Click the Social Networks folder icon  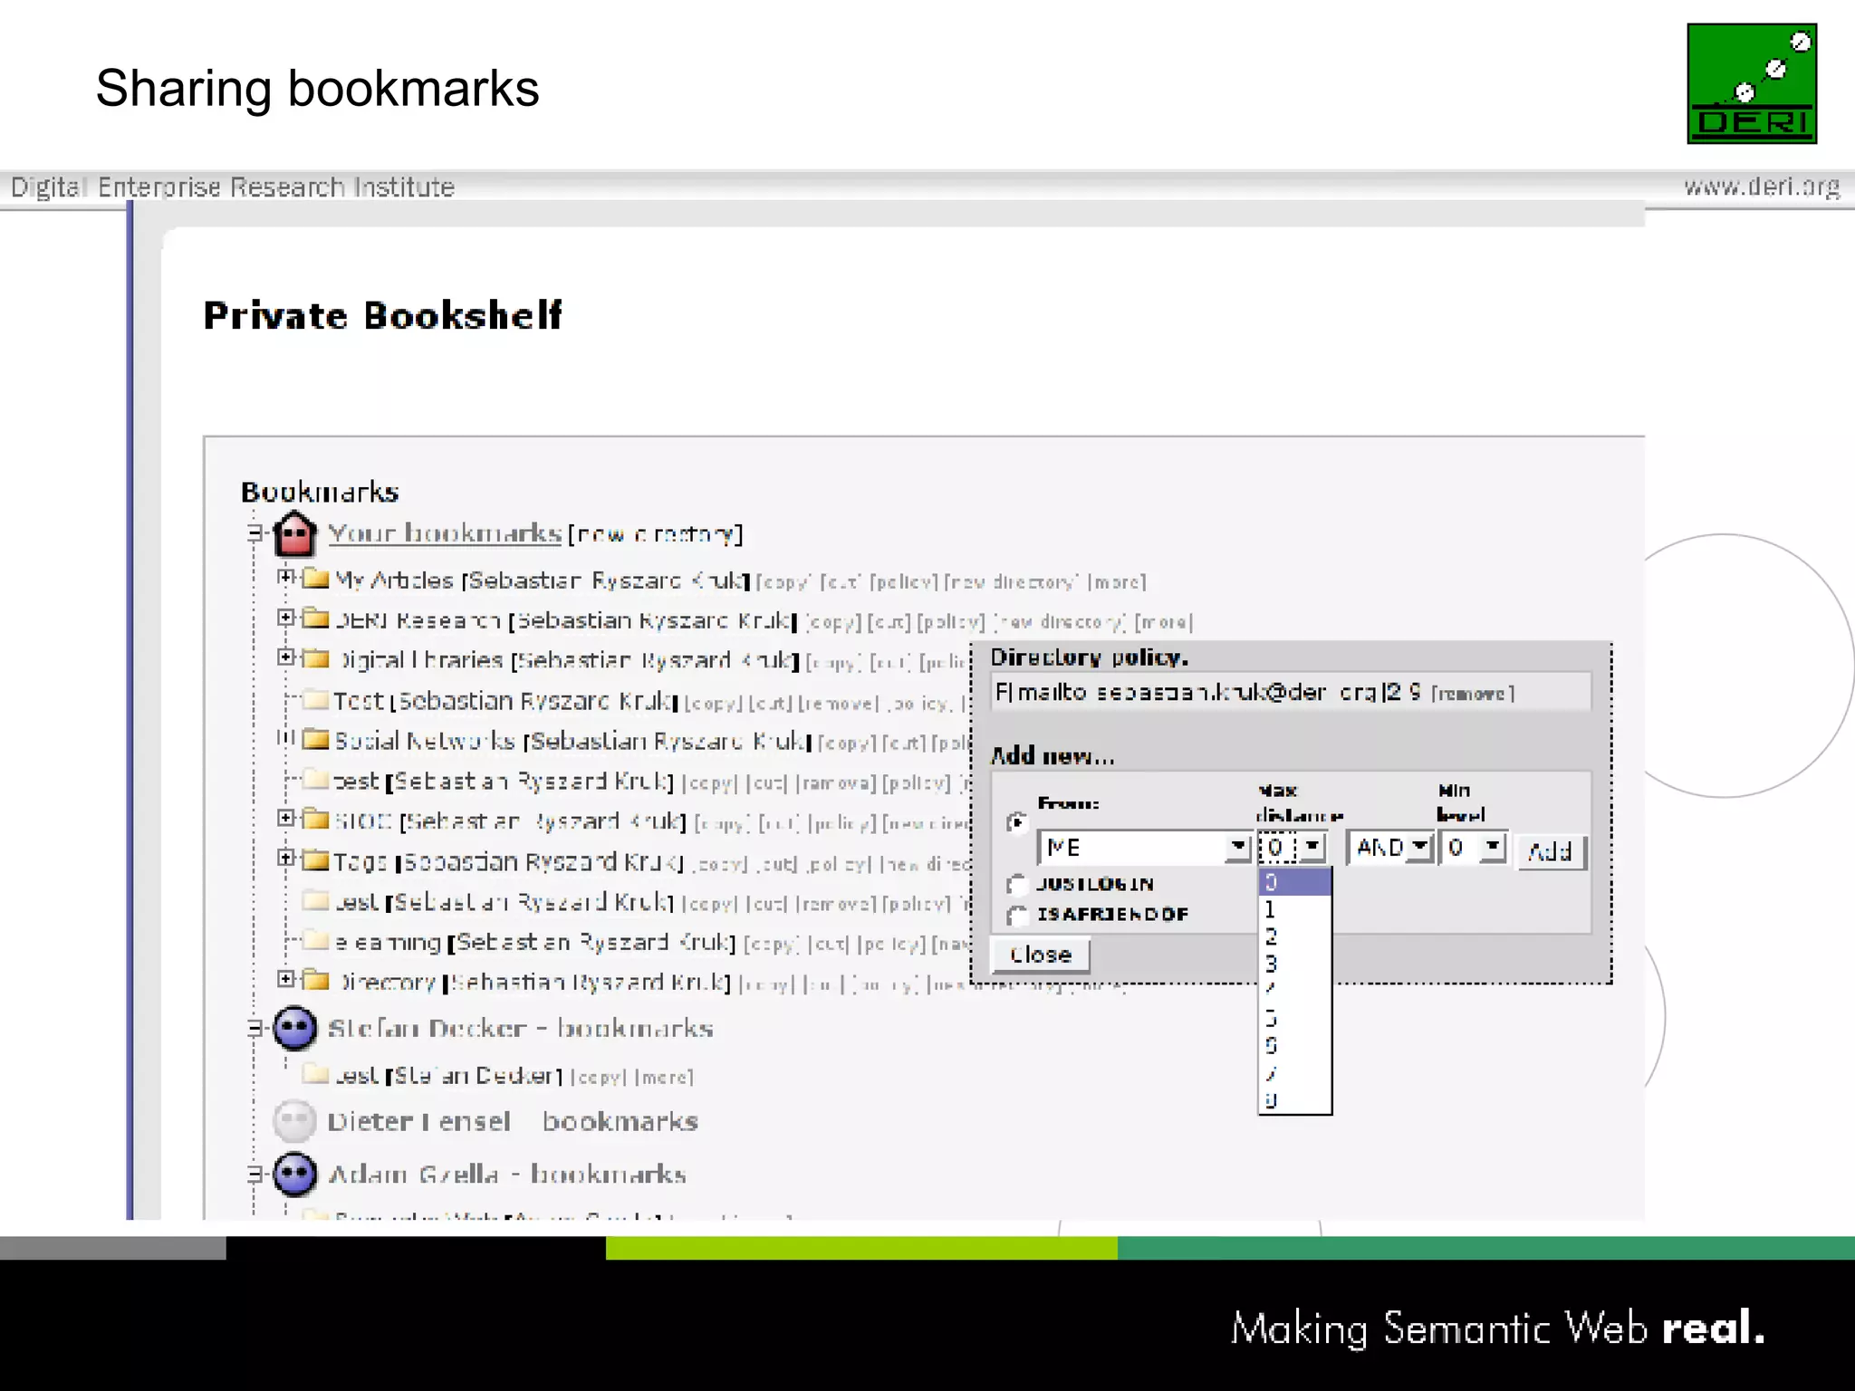[315, 739]
